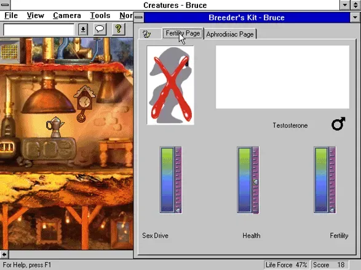Click the yellow question mark help icon

pos(118,29)
